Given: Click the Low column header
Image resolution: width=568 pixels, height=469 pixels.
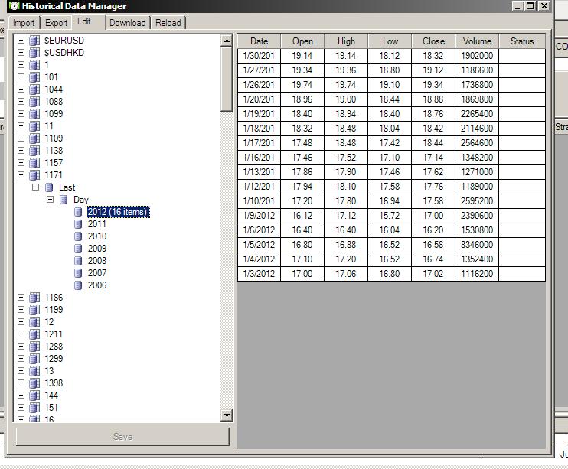Looking at the screenshot, I should 390,41.
